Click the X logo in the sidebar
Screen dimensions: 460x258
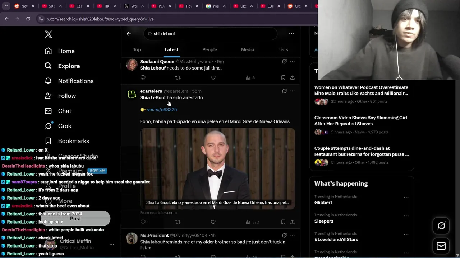click(49, 34)
